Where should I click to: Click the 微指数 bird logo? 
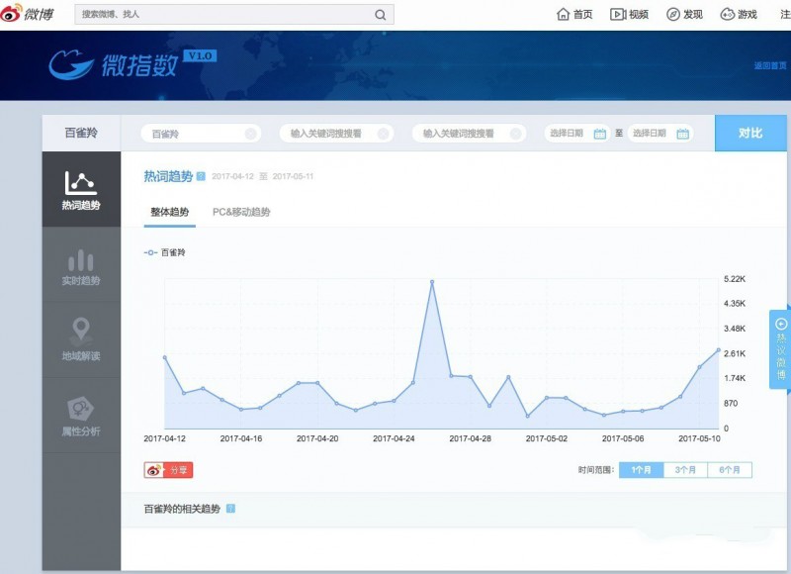71,64
